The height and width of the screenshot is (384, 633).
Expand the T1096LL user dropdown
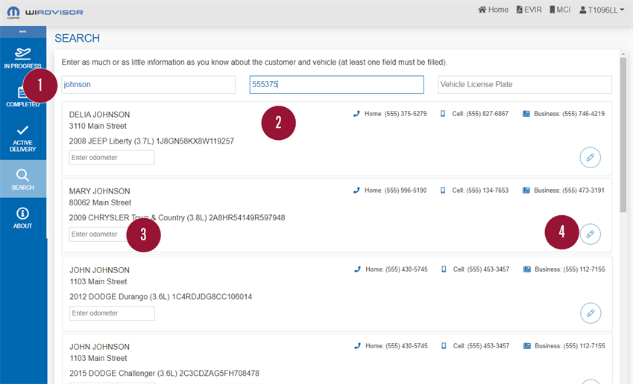[x=602, y=10]
